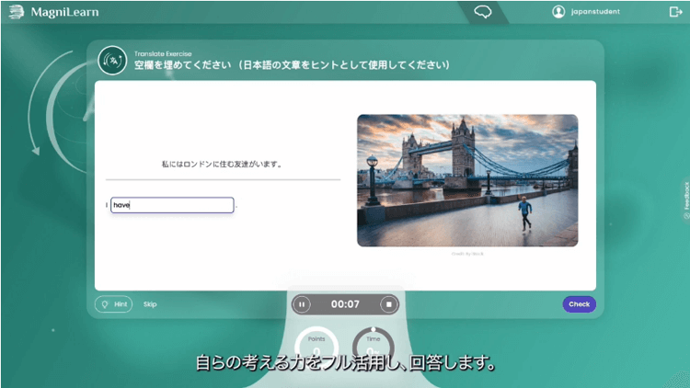This screenshot has height=388, width=690.
Task: Open the chat bubble tab
Action: [x=483, y=12]
